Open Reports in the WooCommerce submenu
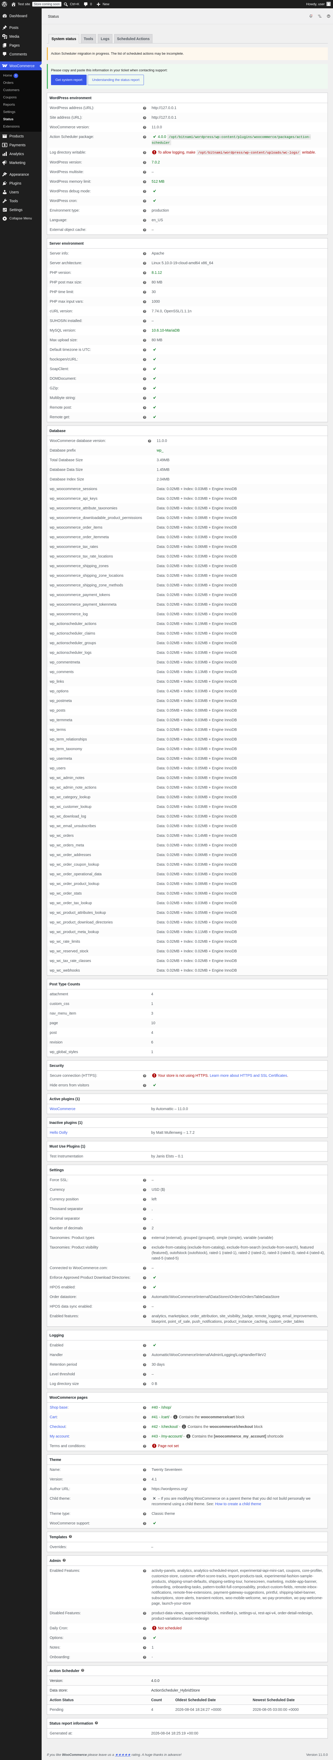The width and height of the screenshot is (333, 1760). pos(9,105)
